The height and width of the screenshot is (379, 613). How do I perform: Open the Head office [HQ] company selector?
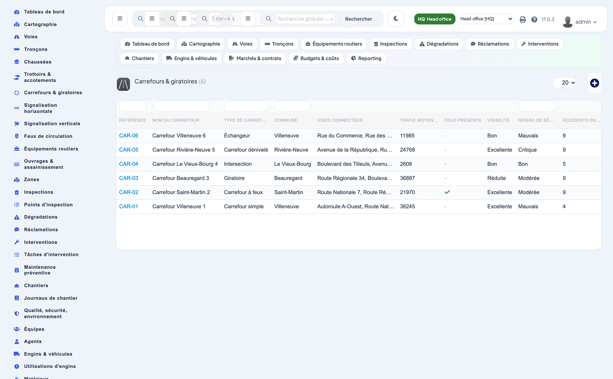pyautogui.click(x=486, y=19)
